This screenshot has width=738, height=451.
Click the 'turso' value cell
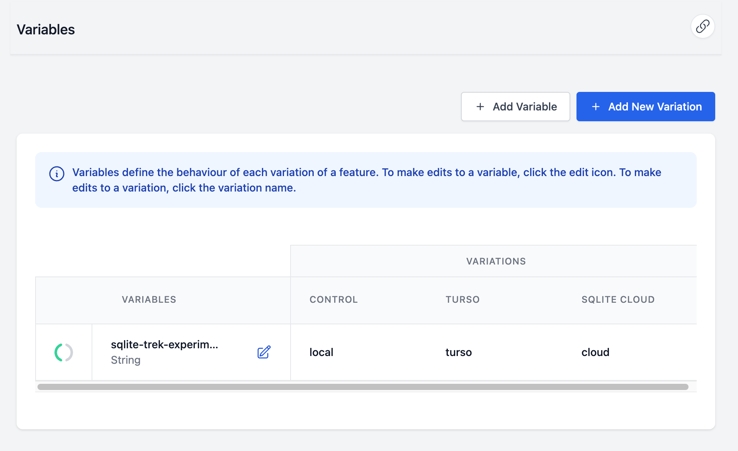[458, 352]
